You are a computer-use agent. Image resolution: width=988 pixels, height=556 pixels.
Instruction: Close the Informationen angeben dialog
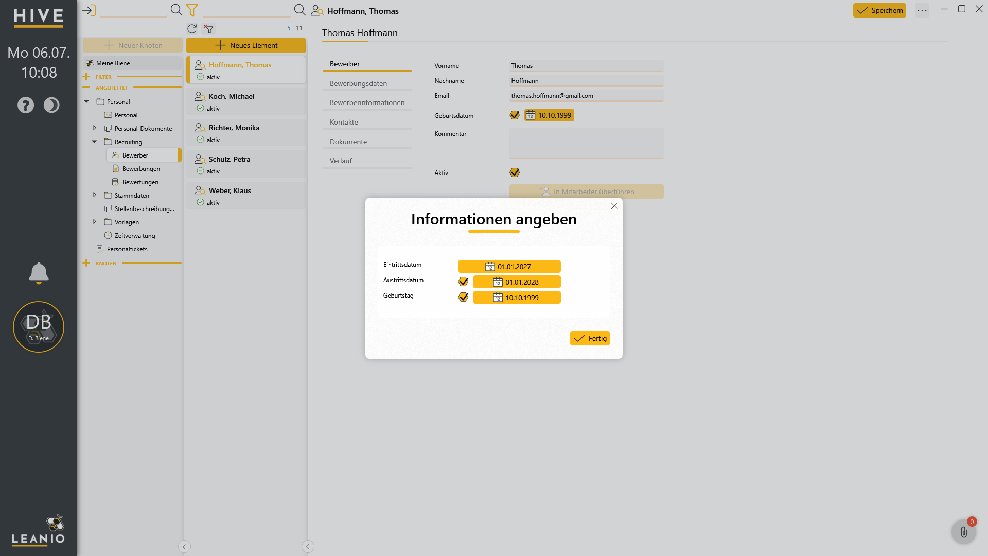click(614, 206)
